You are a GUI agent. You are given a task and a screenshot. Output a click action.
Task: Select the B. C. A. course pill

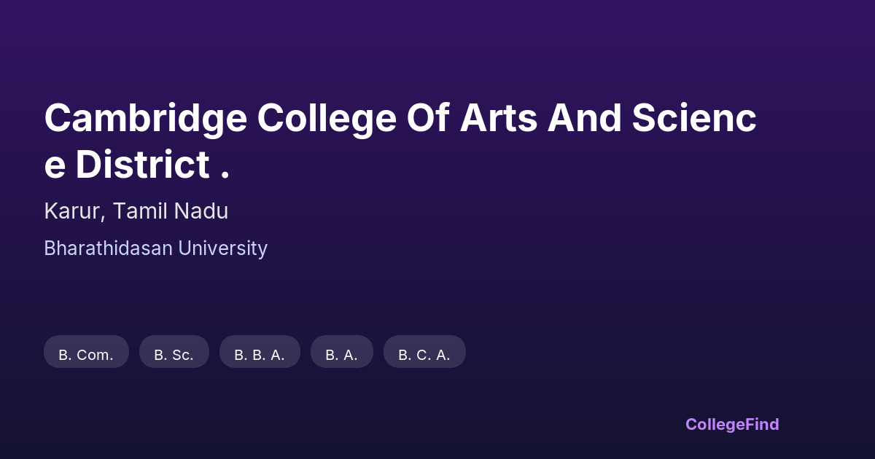point(424,355)
